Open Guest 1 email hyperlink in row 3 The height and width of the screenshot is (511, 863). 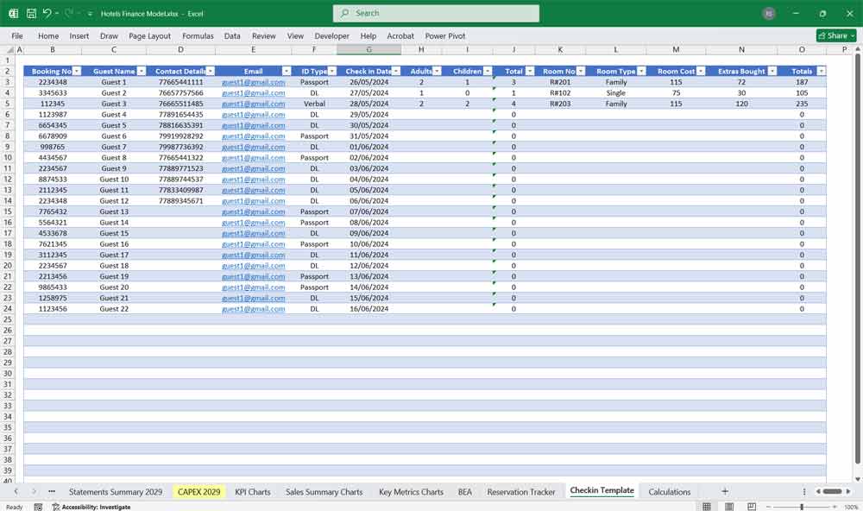pos(253,82)
